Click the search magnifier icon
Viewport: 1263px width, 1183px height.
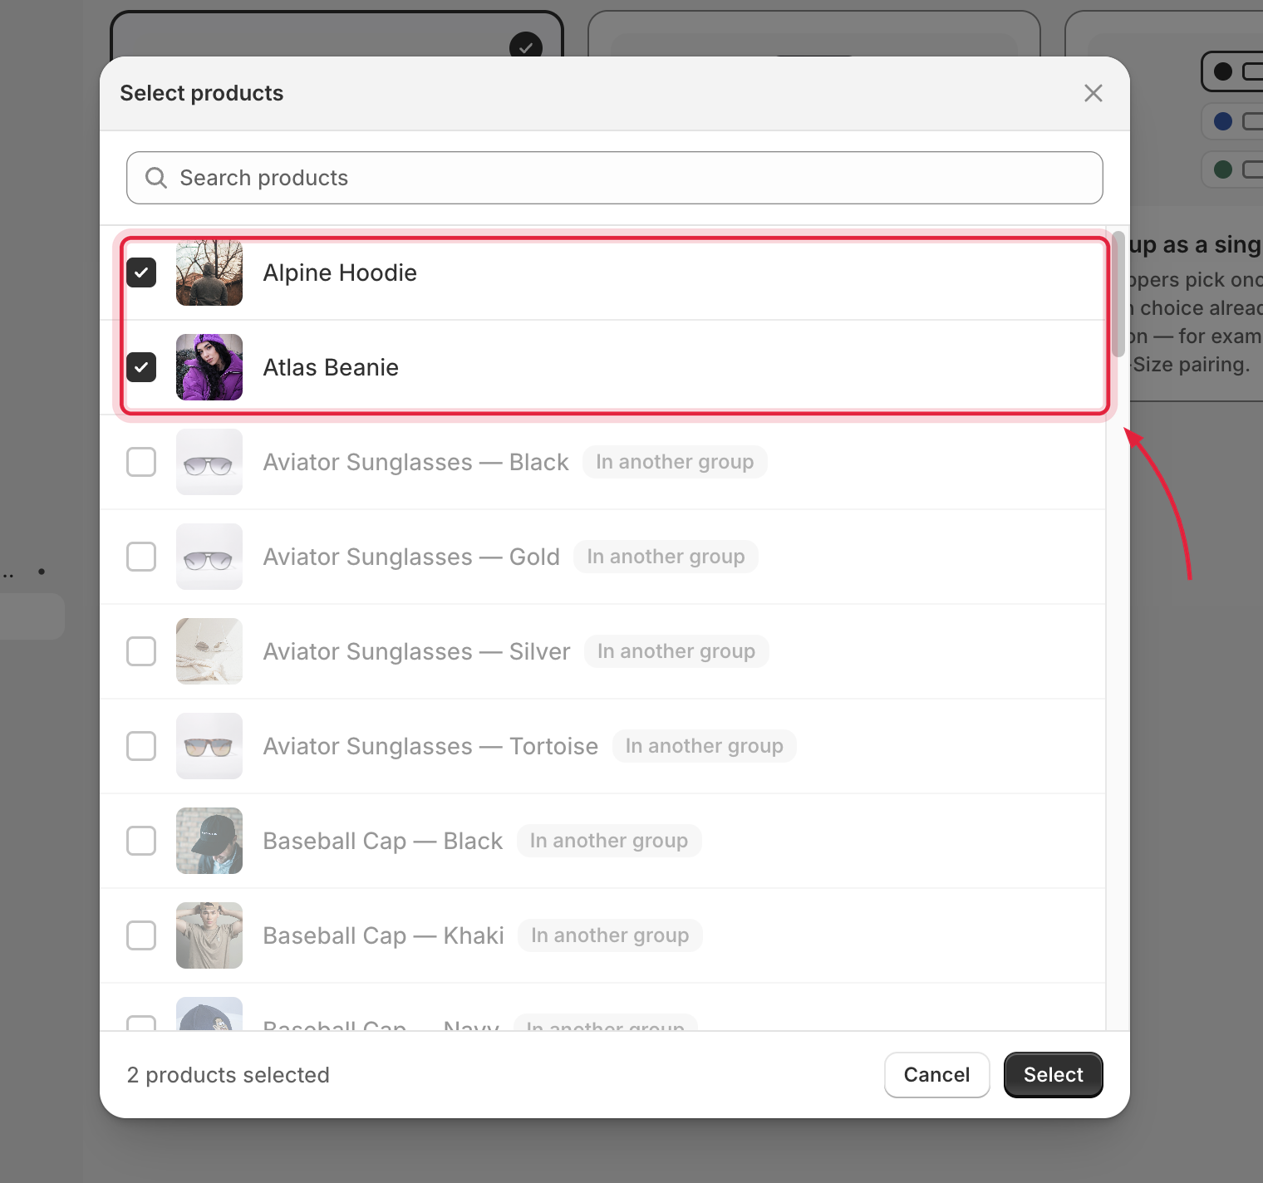(x=156, y=178)
